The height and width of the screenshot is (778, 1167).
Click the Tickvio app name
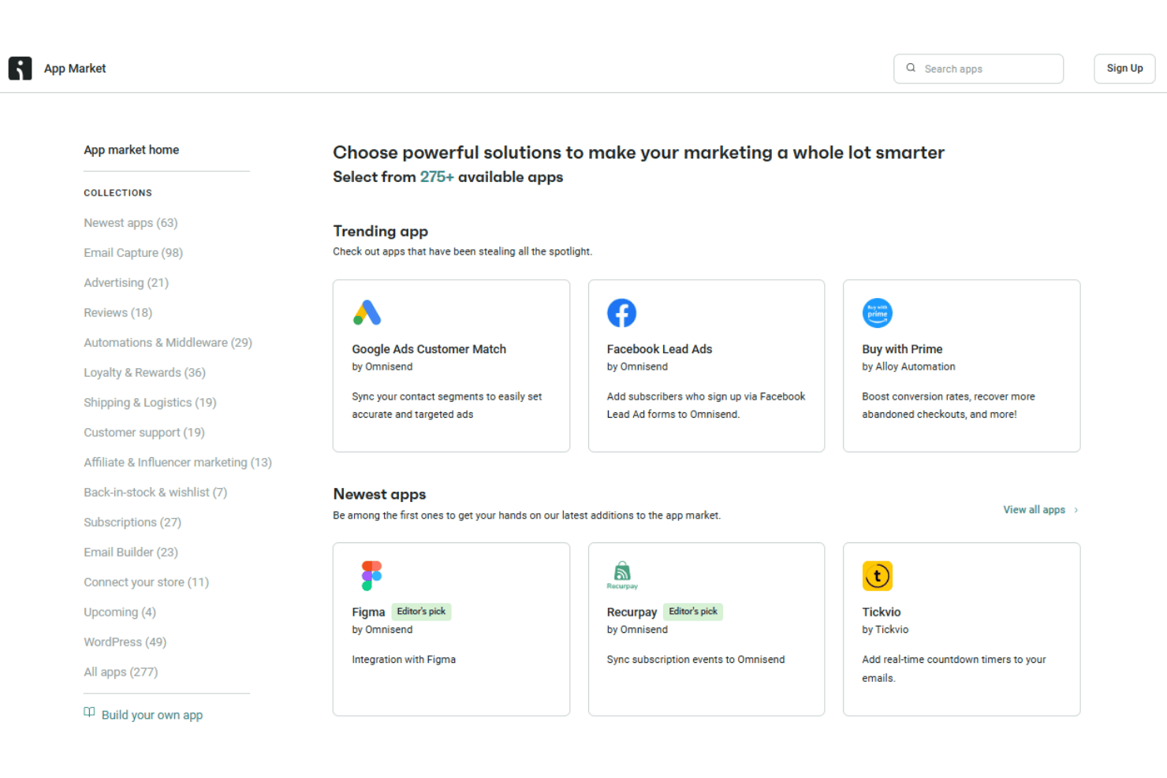tap(882, 612)
